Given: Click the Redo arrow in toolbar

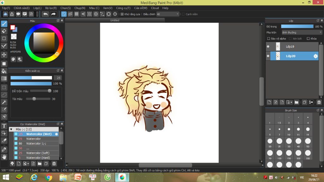Looking at the screenshot, I should coord(53,14).
